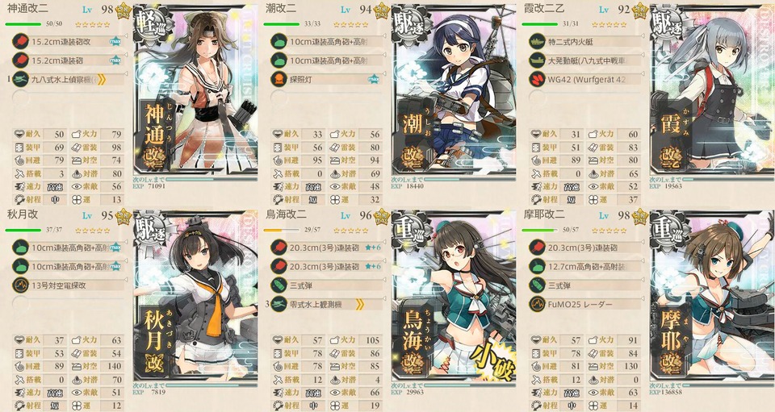Click the red gun icon beside 15.2cm連装砲改
This screenshot has height=412, width=775.
(20, 41)
